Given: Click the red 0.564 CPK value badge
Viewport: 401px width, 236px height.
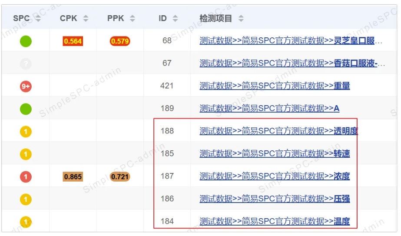Looking at the screenshot, I should (73, 41).
